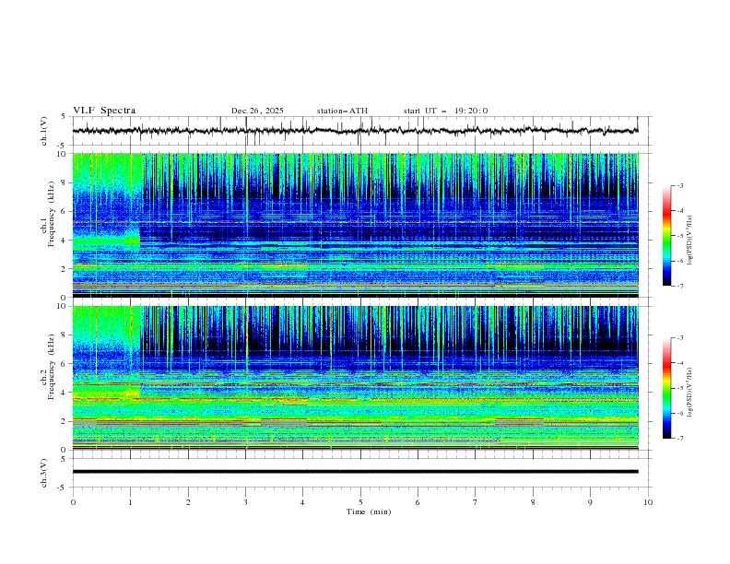Click the upper color bar 'log(PSD)(V²/Hz)' label
The image size is (730, 564).
click(x=689, y=241)
